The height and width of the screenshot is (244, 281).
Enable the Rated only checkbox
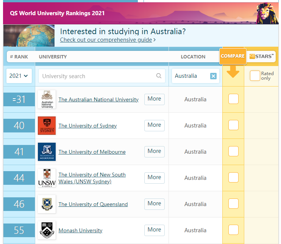[x=255, y=76]
